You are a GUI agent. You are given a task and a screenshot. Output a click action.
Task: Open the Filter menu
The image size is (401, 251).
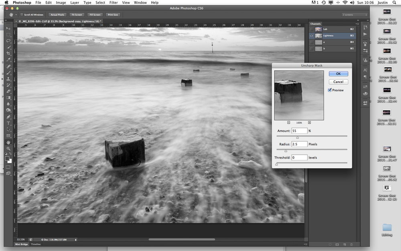tap(113, 2)
